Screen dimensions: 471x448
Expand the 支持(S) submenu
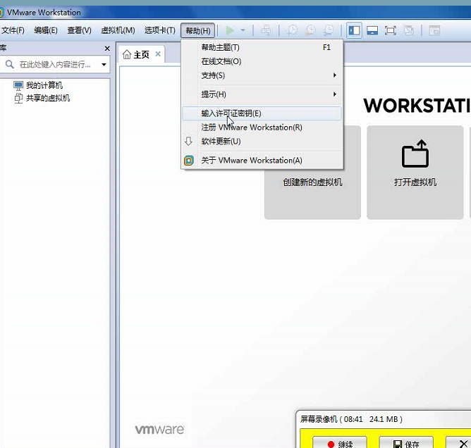262,75
